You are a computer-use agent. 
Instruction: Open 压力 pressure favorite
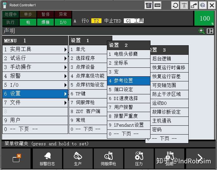coord(139,159)
